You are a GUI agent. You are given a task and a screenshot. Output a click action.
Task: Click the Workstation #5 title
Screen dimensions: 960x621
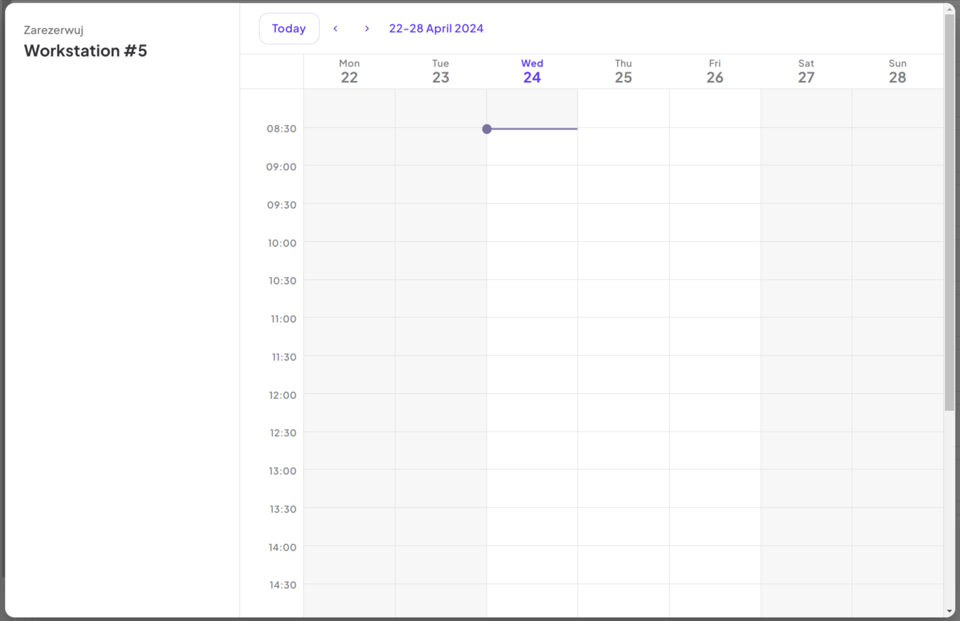(x=85, y=51)
